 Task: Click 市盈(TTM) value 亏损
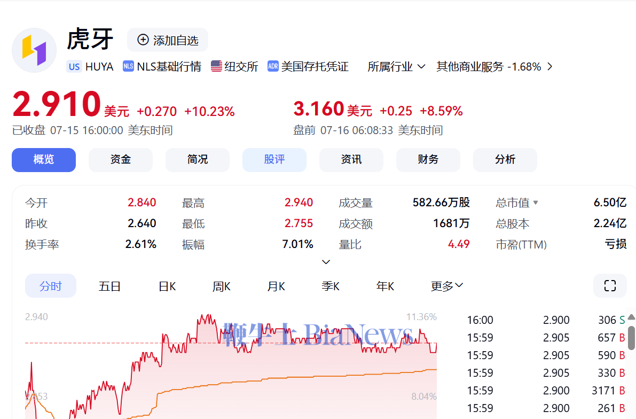point(616,244)
